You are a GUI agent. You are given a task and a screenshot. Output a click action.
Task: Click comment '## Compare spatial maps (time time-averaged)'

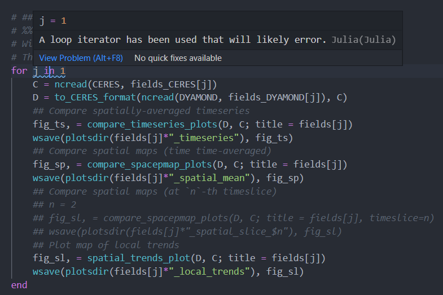[x=152, y=151]
